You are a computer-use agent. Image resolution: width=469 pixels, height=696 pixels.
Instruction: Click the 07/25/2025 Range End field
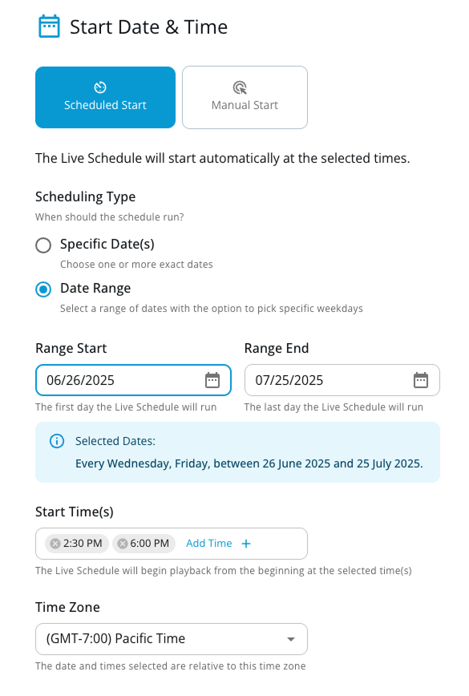pyautogui.click(x=342, y=380)
